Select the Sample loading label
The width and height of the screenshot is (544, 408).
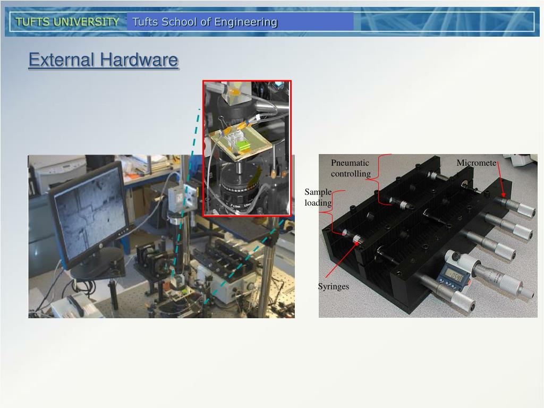point(318,197)
